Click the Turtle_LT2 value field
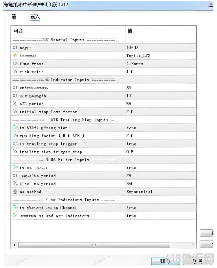 160,56
